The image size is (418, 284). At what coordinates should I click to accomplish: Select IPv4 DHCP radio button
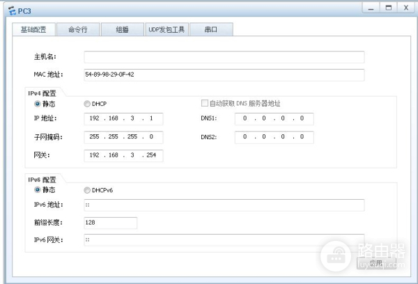(x=87, y=104)
